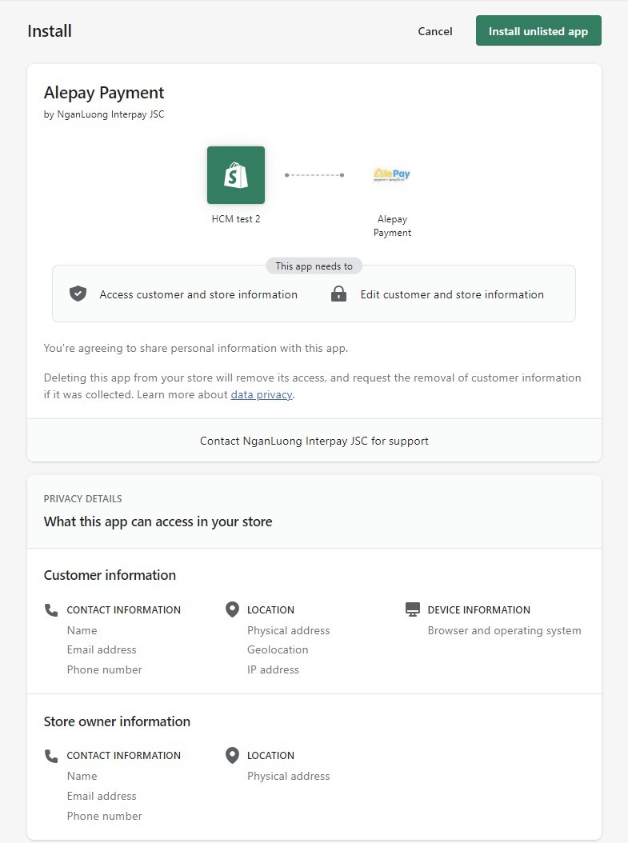Click phone icon under Customer information
Viewport: 628px width, 843px height.
51,609
